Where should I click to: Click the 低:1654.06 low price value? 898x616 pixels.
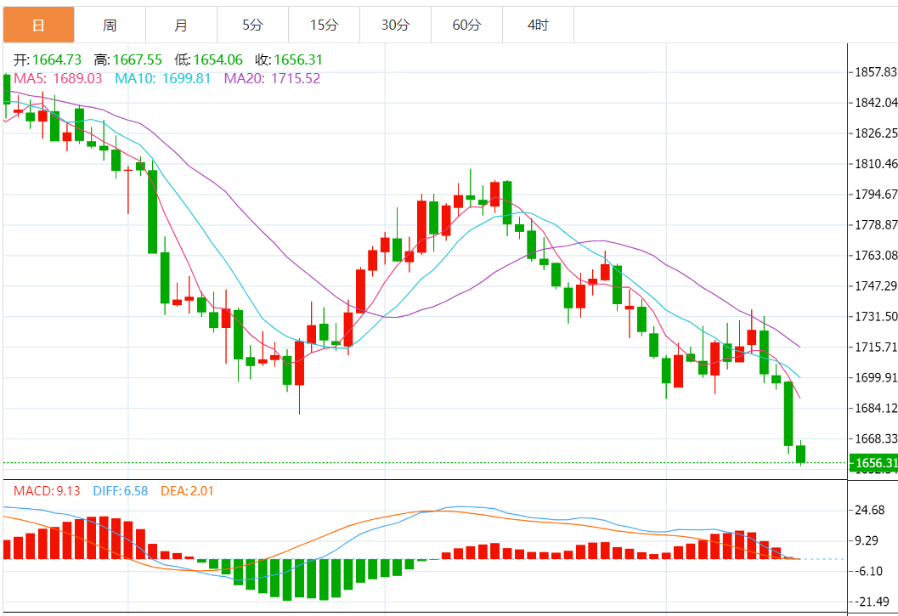pos(208,59)
